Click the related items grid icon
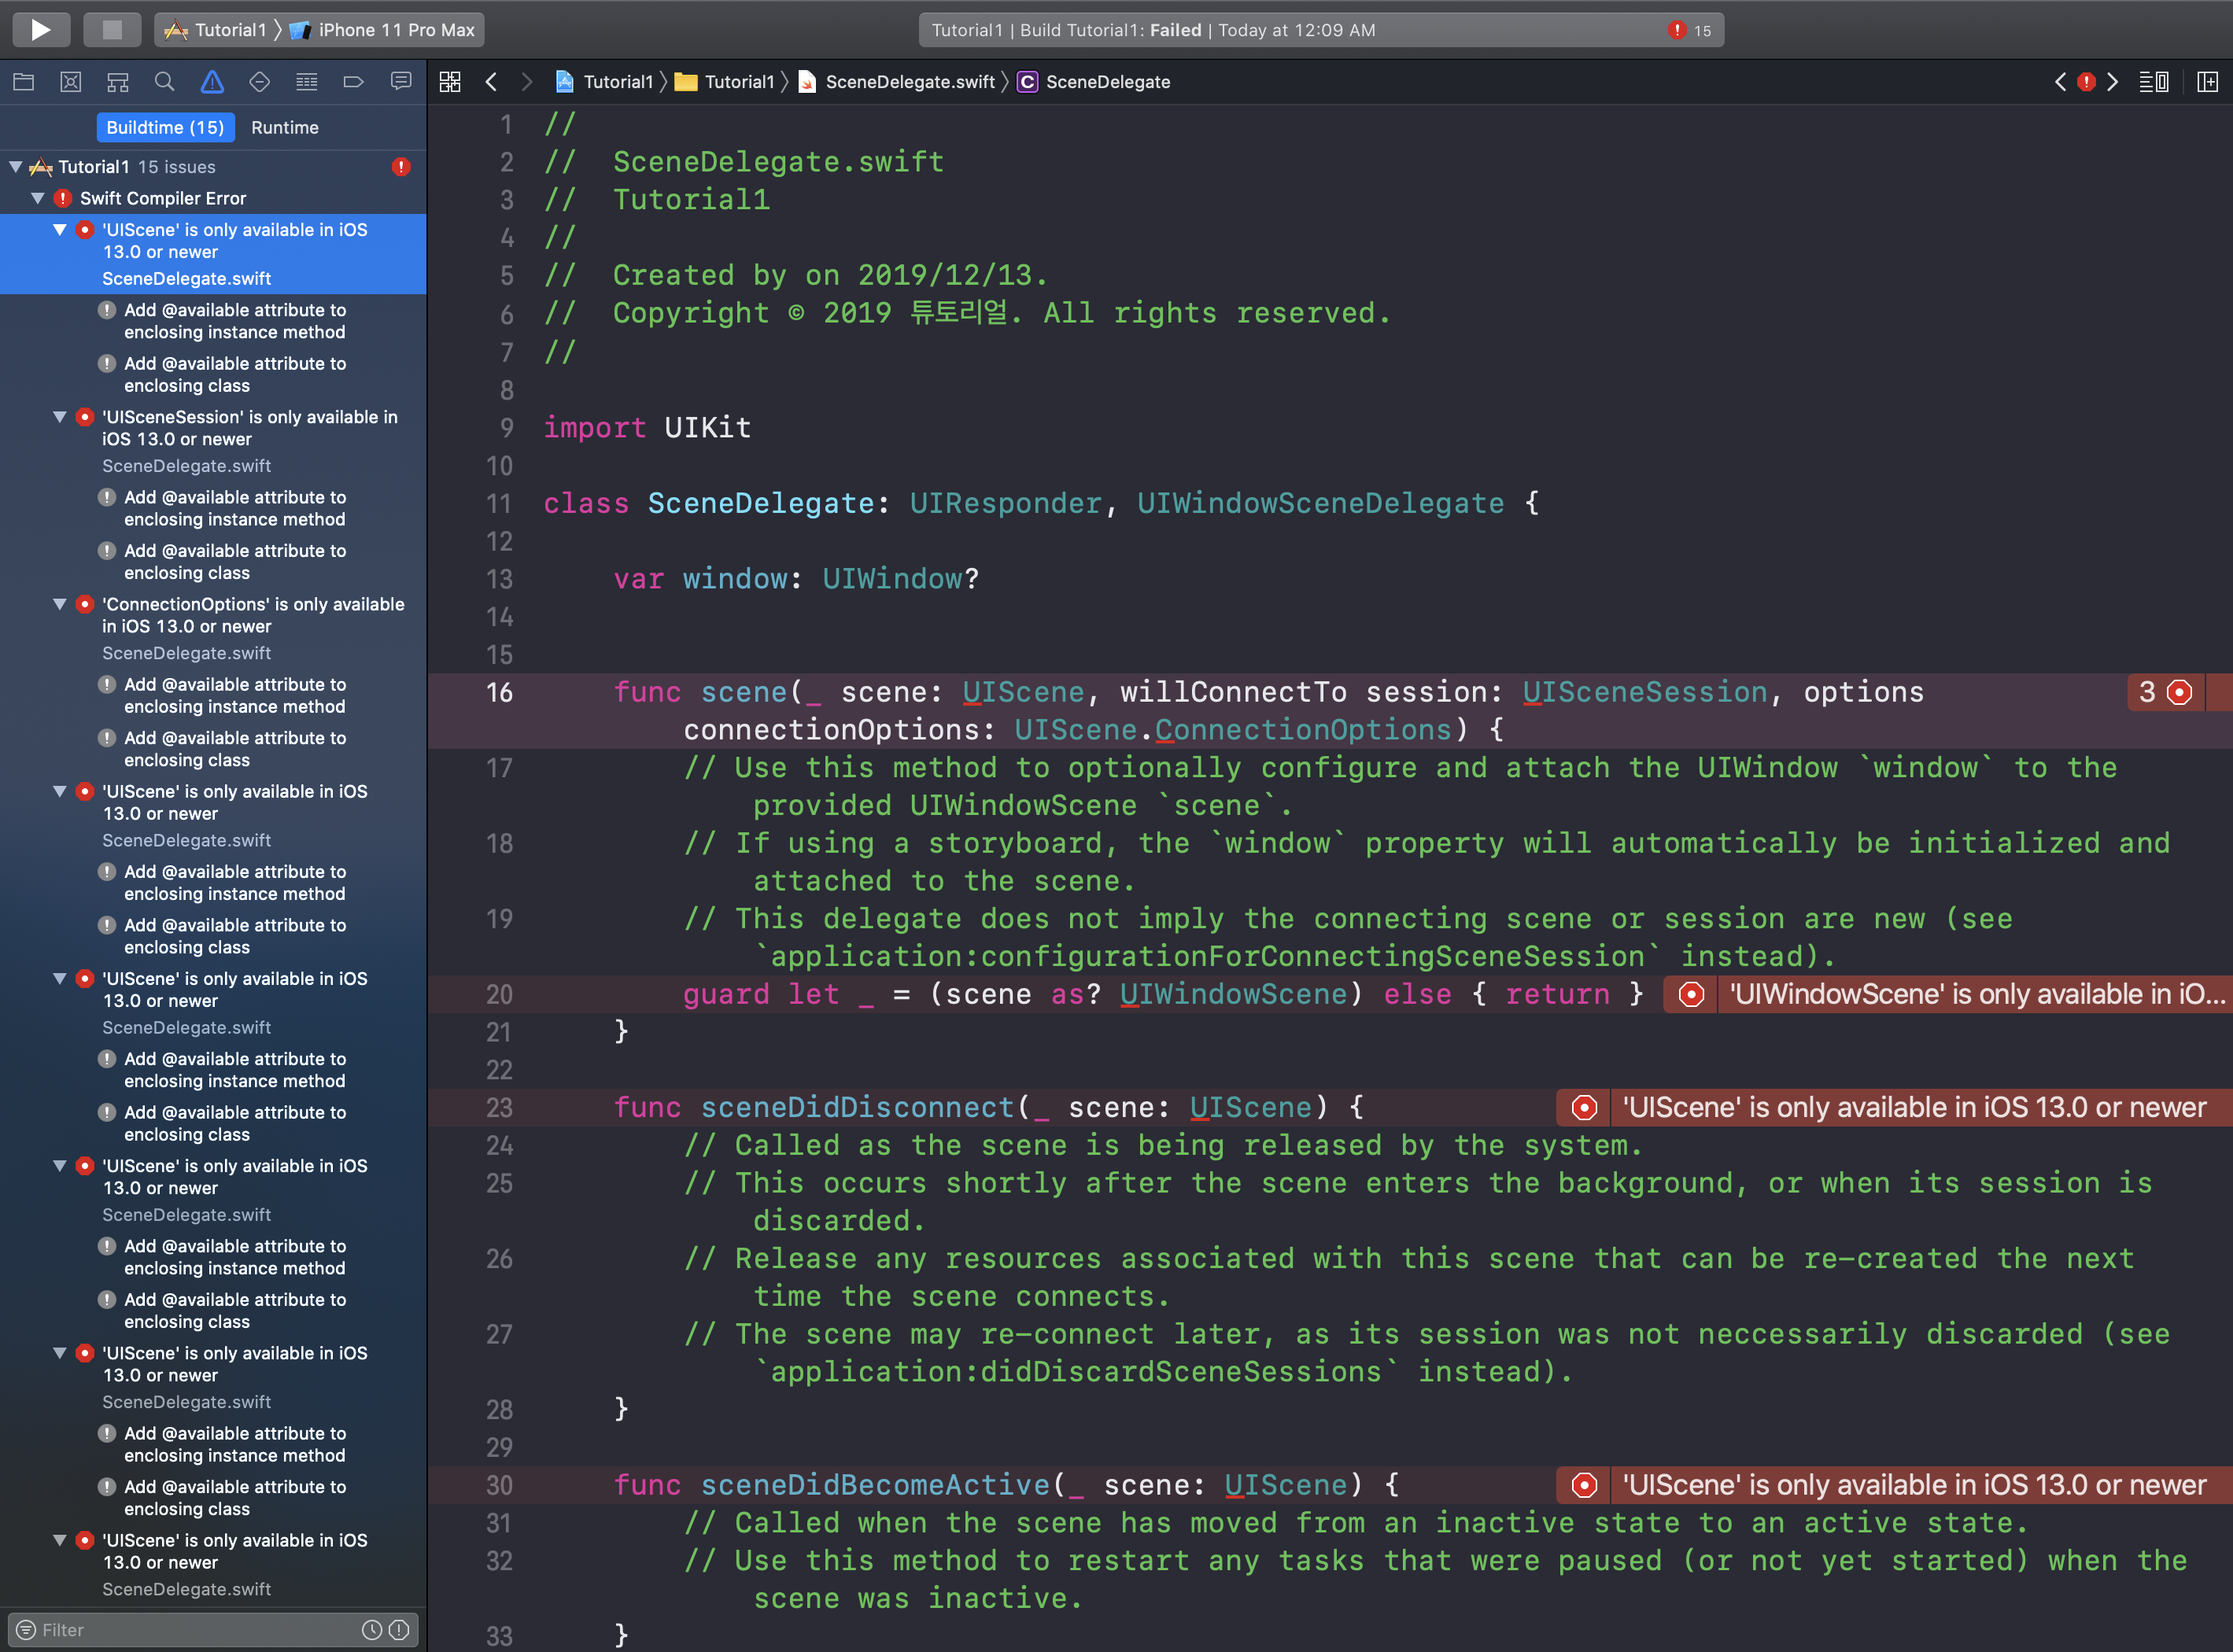 (x=450, y=82)
